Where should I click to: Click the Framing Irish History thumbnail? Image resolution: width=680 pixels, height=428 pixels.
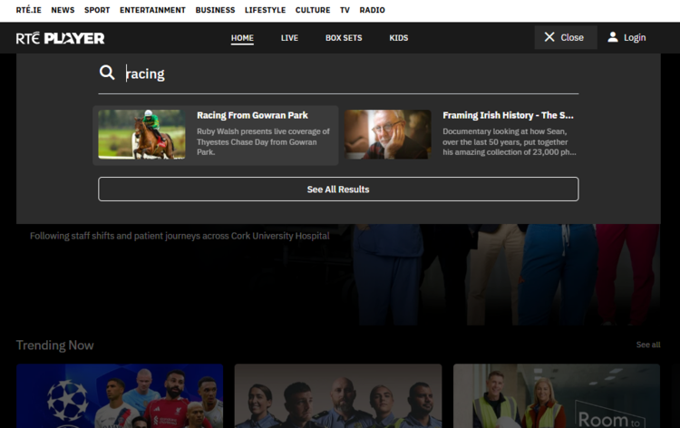tap(388, 134)
